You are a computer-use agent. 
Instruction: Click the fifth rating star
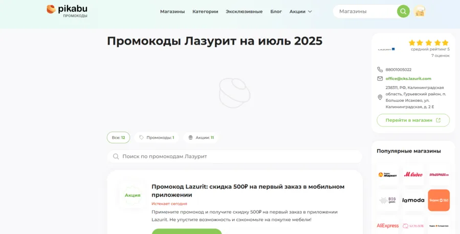click(x=445, y=43)
